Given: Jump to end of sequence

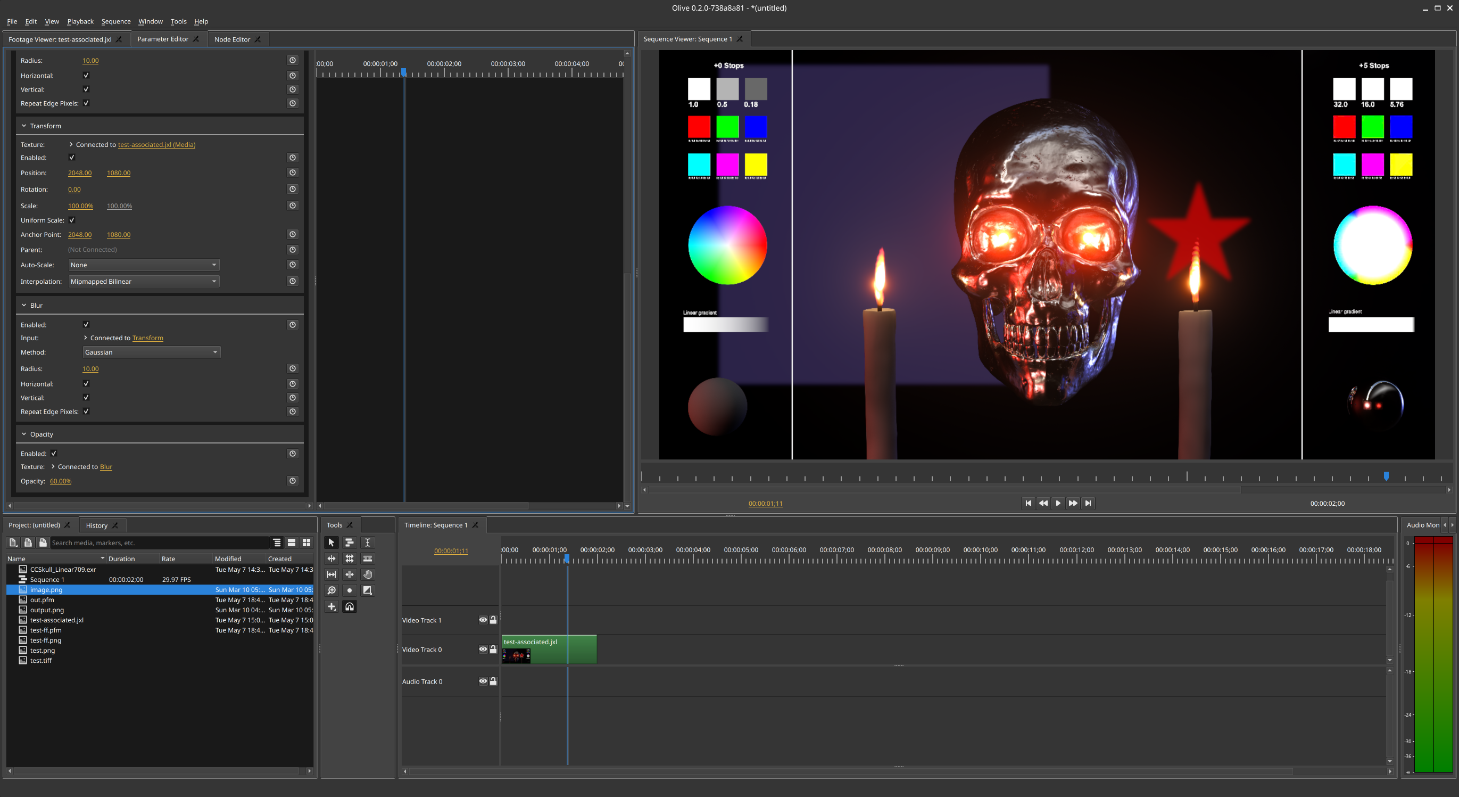Looking at the screenshot, I should click(x=1088, y=503).
